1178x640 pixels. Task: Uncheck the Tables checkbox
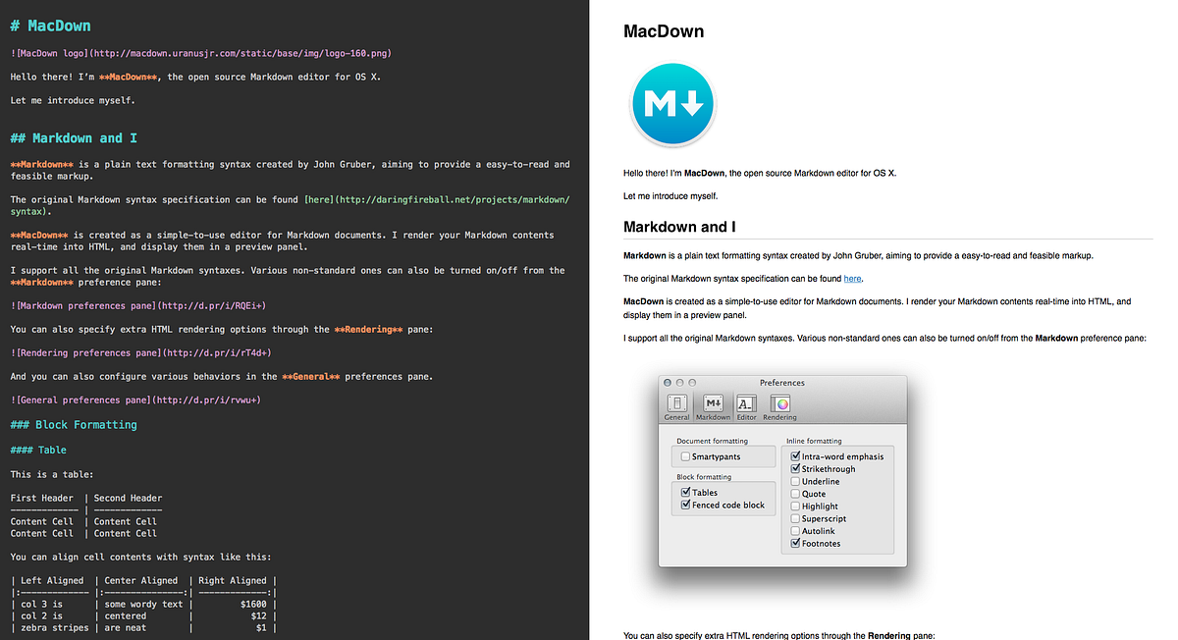coord(685,492)
